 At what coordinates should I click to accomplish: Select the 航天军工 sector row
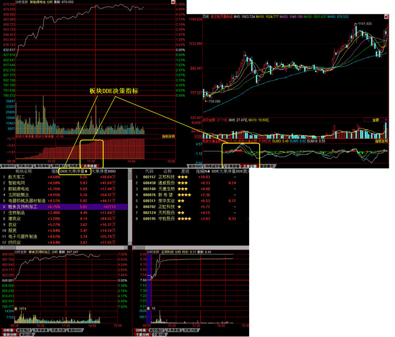click(24, 177)
